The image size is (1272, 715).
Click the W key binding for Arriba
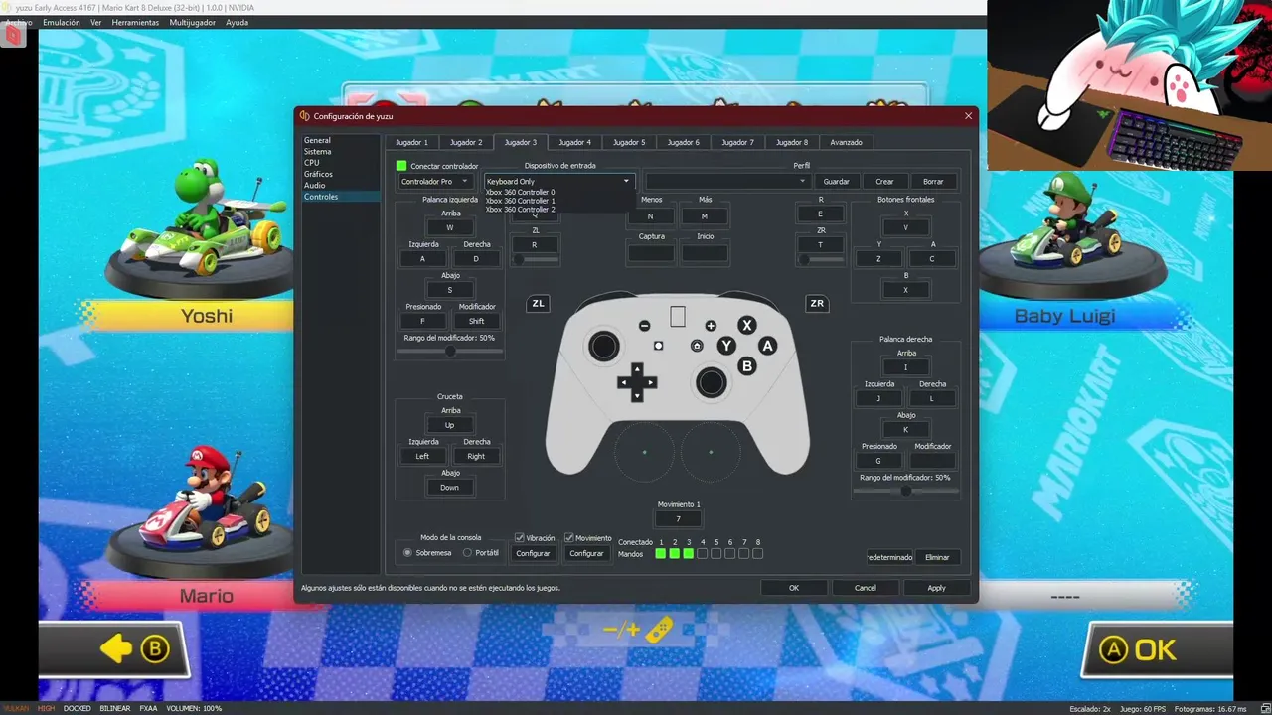[x=449, y=227]
